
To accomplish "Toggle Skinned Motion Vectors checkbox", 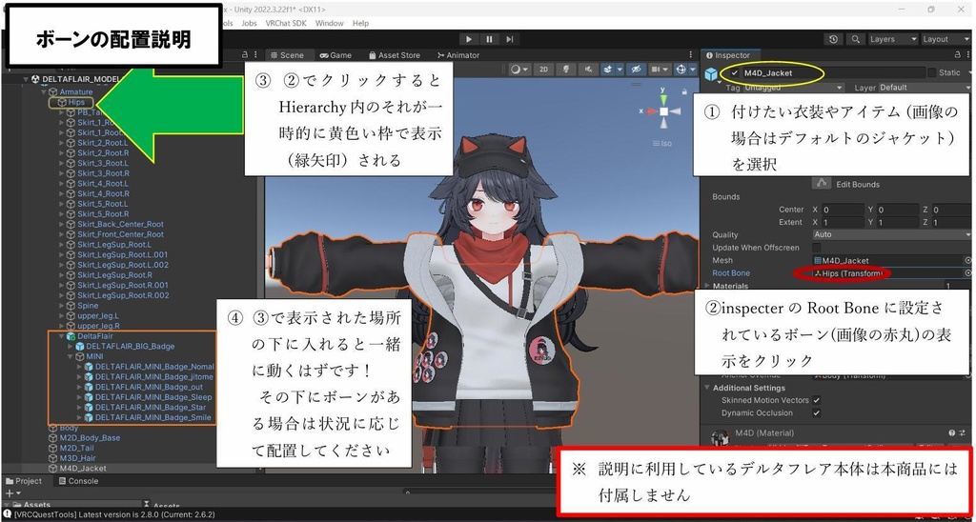I will 817,400.
